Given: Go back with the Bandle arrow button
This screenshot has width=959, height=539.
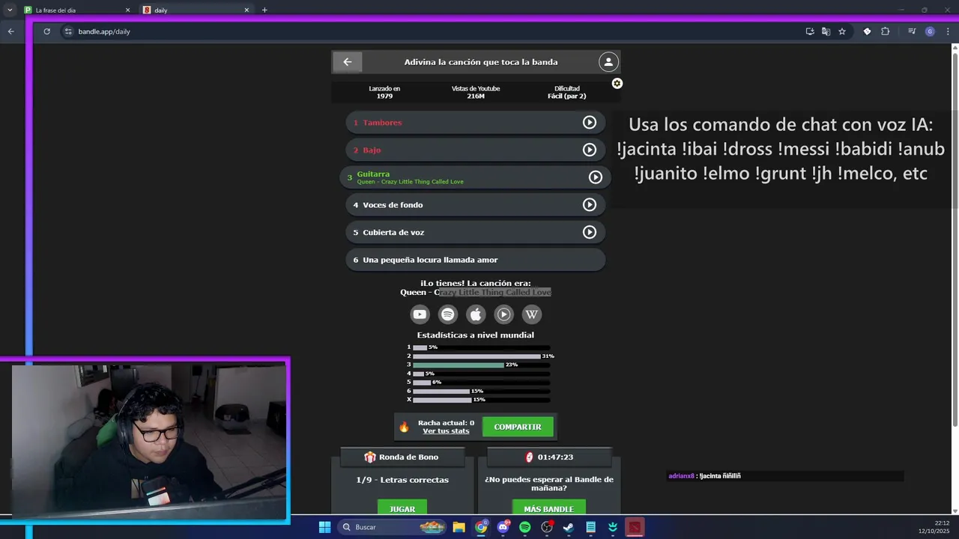Looking at the screenshot, I should (347, 62).
